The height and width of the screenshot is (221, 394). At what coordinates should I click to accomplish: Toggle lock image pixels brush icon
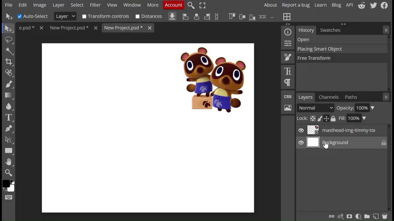pyautogui.click(x=320, y=118)
